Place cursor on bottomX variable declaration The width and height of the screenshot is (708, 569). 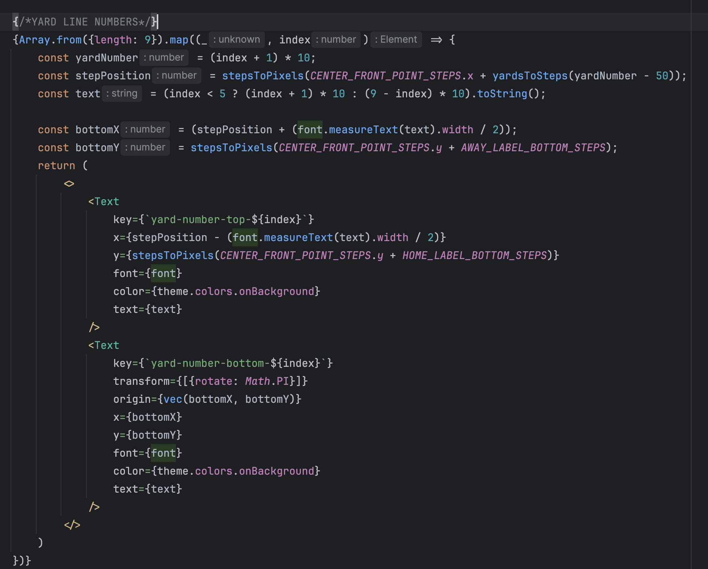coord(97,130)
